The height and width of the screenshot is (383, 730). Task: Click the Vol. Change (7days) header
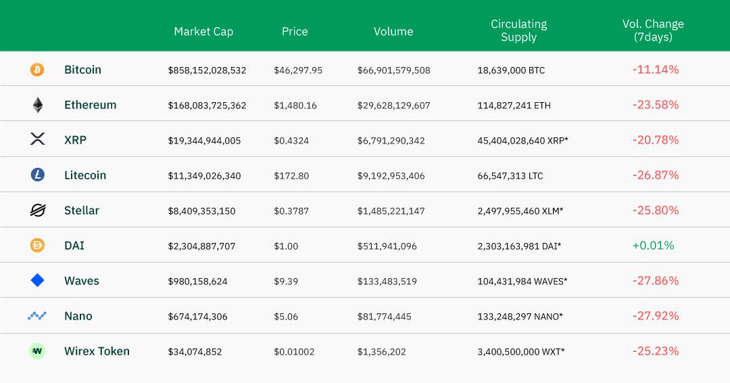click(653, 30)
